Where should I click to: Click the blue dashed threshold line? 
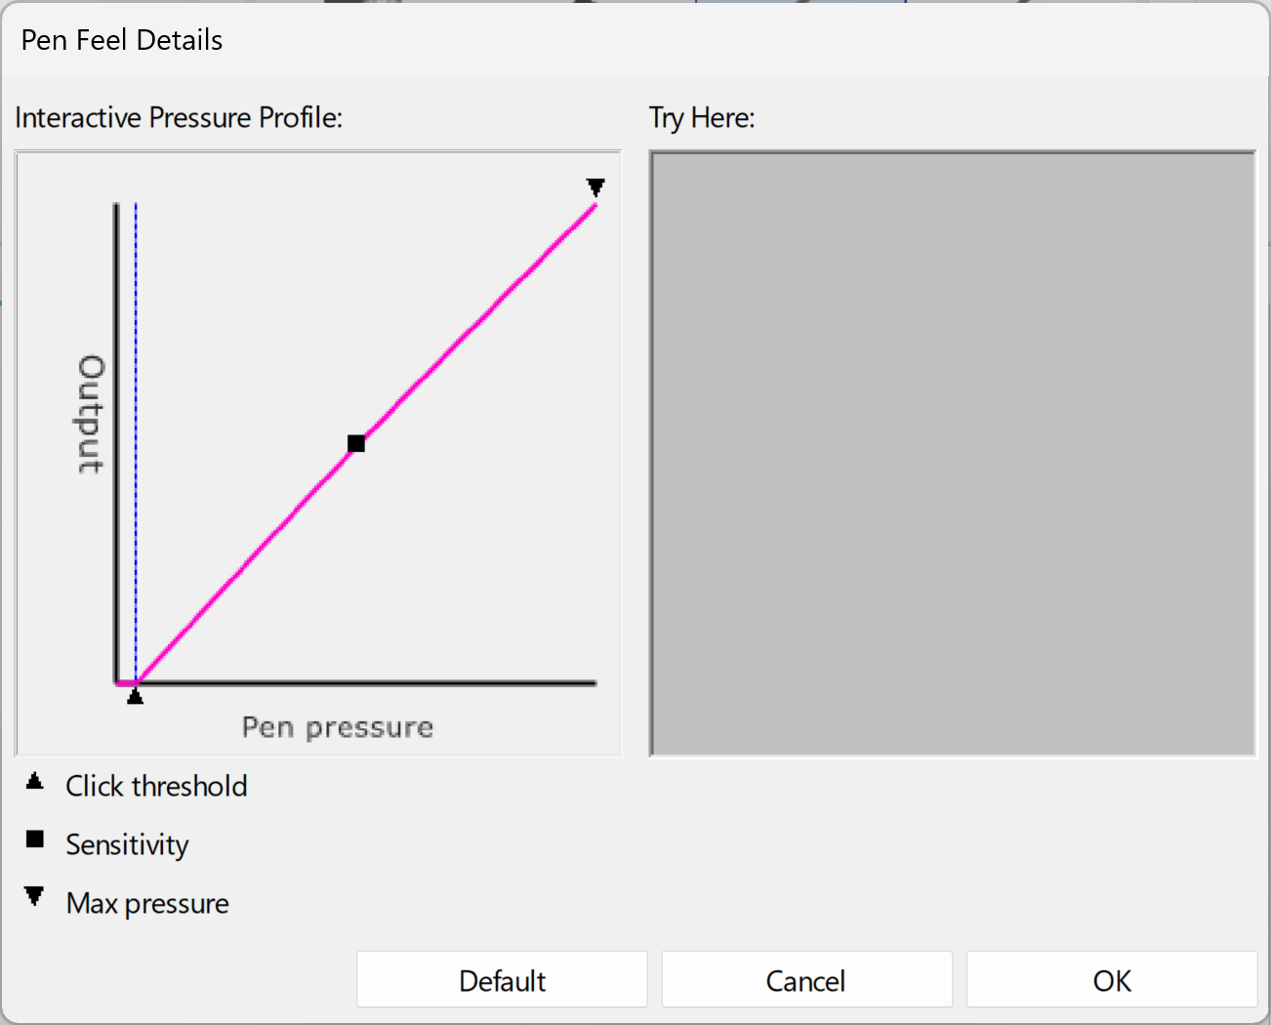(x=136, y=390)
